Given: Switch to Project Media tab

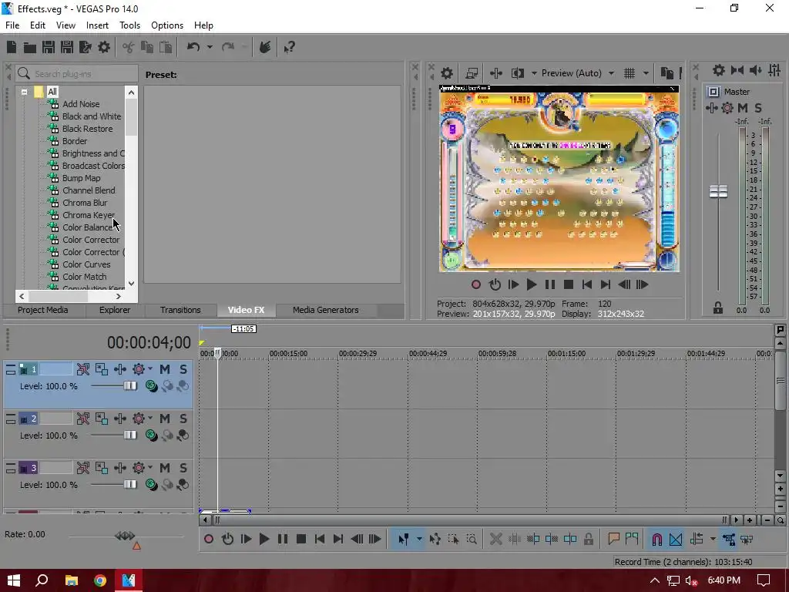Looking at the screenshot, I should (x=43, y=310).
